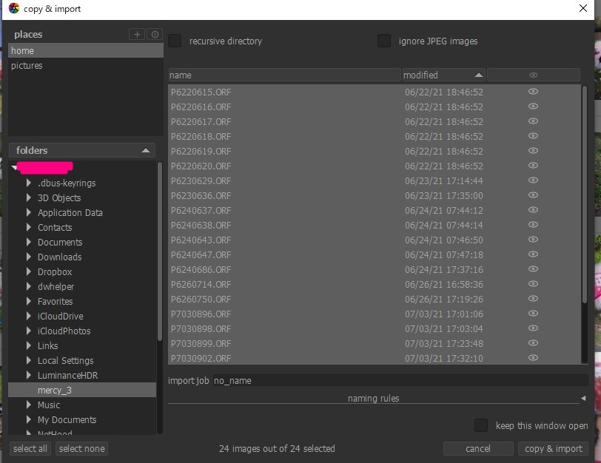Viewport: 601px width, 463px height.
Task: Click the import job name field
Action: click(x=400, y=381)
